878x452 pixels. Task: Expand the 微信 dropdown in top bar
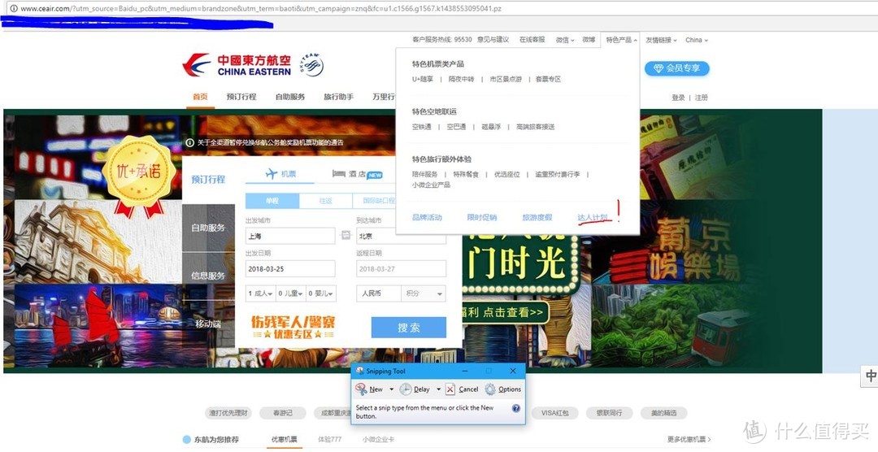565,40
